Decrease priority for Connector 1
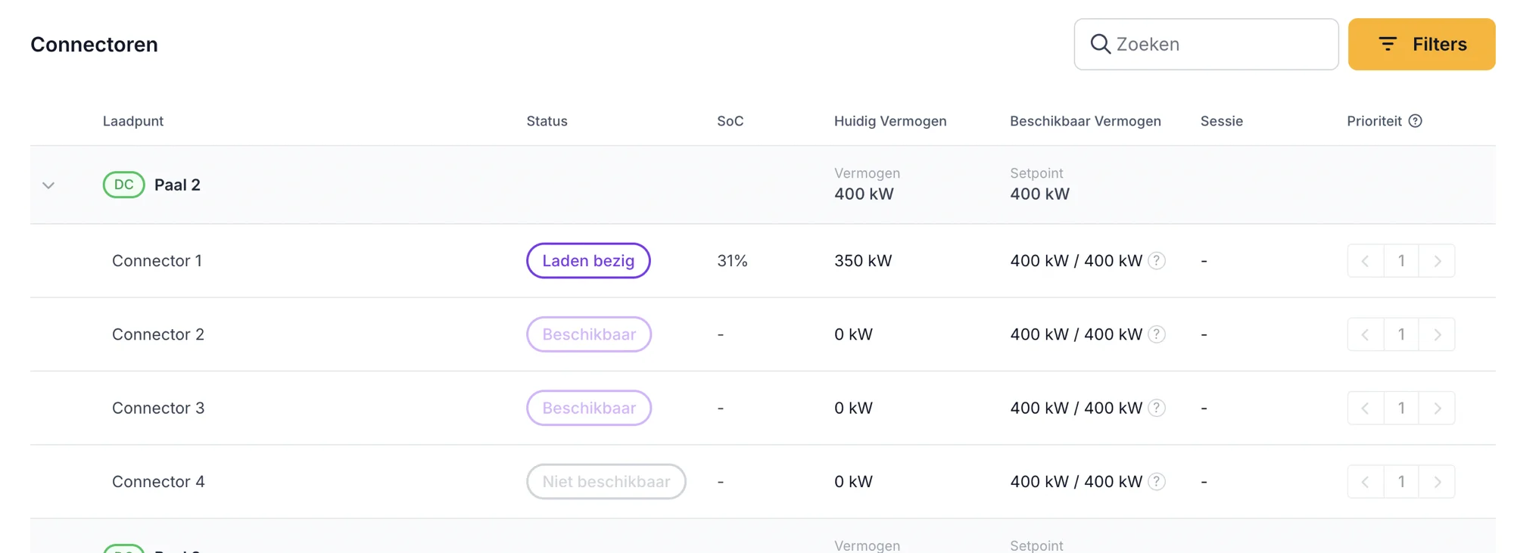The image size is (1514, 553). point(1366,261)
